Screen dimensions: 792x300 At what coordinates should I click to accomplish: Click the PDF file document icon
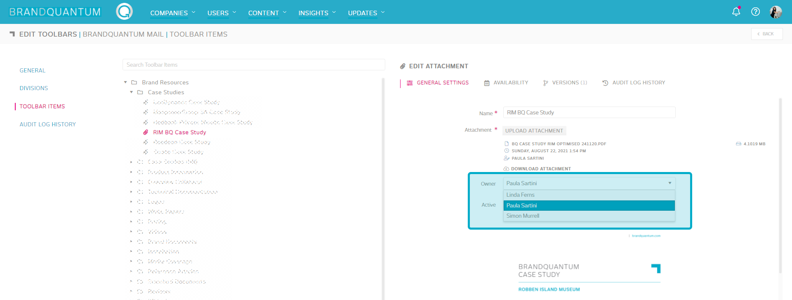coord(507,144)
